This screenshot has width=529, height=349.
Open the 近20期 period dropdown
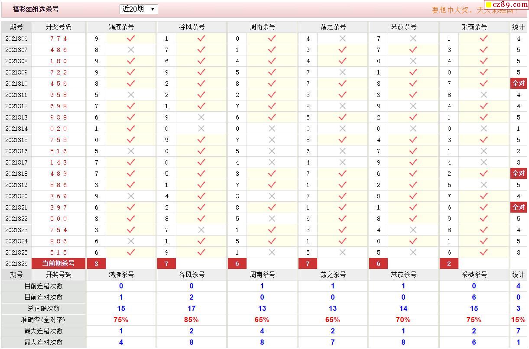click(x=139, y=9)
